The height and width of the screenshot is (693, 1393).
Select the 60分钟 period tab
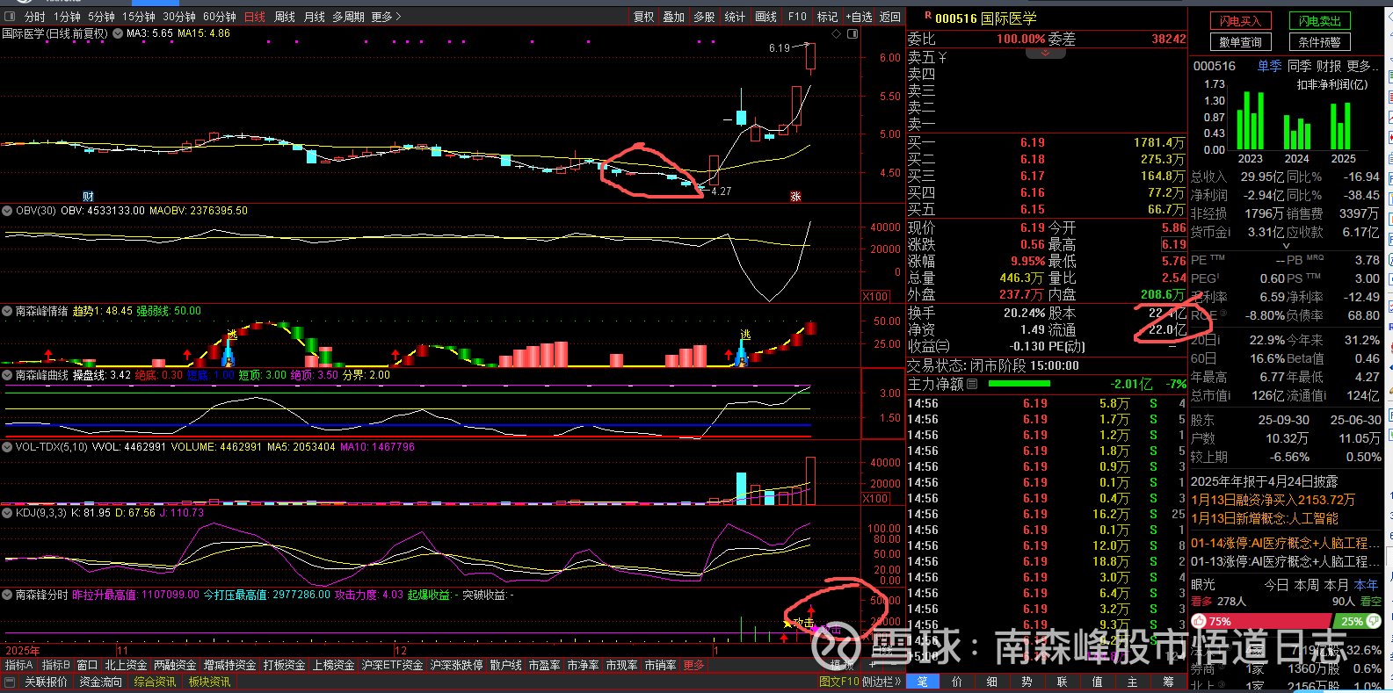[x=220, y=17]
